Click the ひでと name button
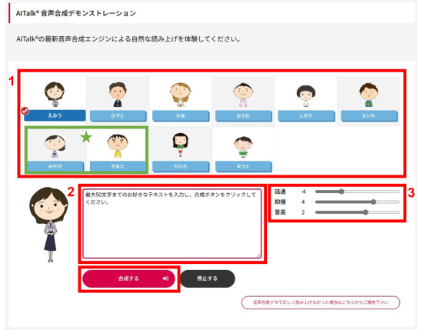 click(x=118, y=115)
